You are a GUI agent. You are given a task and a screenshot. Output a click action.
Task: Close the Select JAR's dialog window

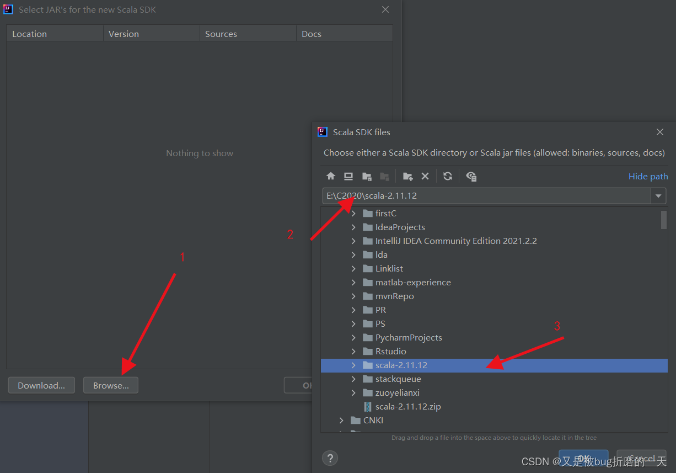(385, 9)
